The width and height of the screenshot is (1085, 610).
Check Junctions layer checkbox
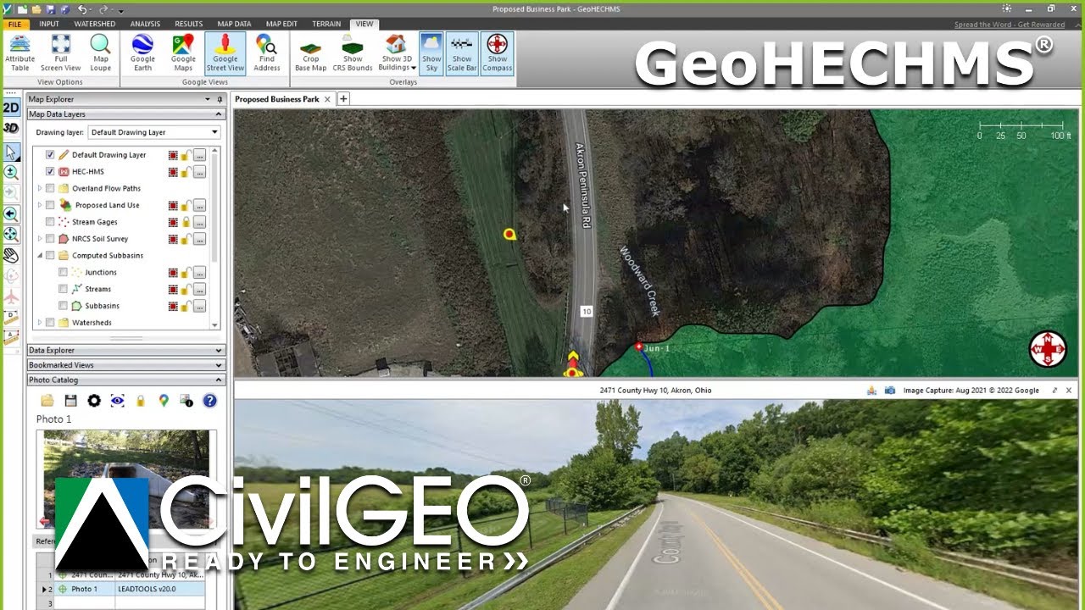[x=63, y=272]
